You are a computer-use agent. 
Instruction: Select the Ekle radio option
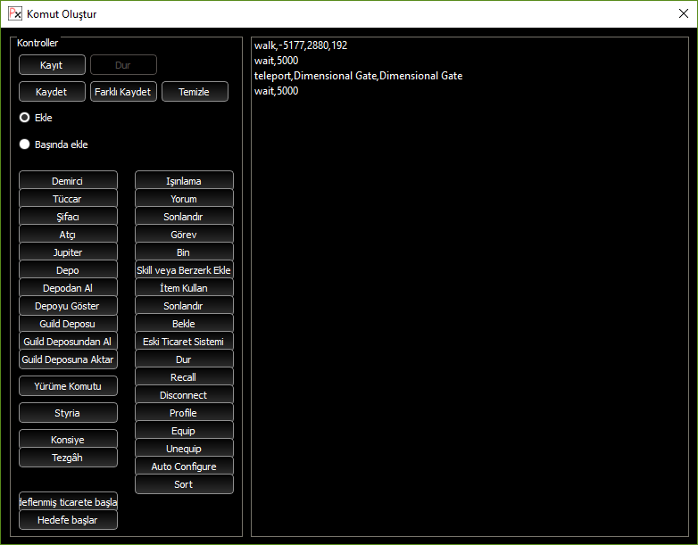click(25, 117)
